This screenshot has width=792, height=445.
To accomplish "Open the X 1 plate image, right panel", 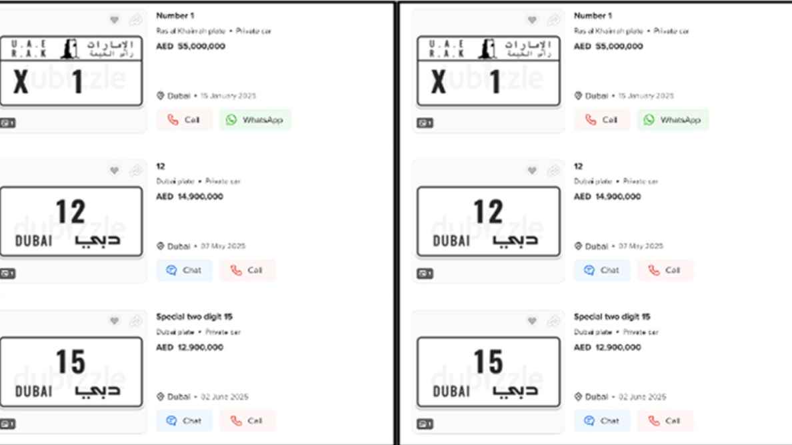I will 488,72.
